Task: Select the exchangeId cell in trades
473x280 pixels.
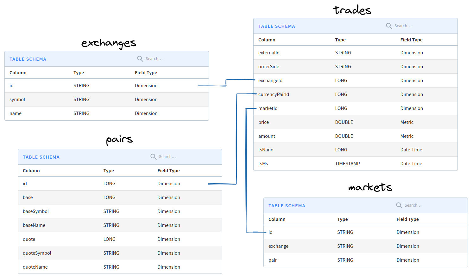Action: (x=270, y=81)
